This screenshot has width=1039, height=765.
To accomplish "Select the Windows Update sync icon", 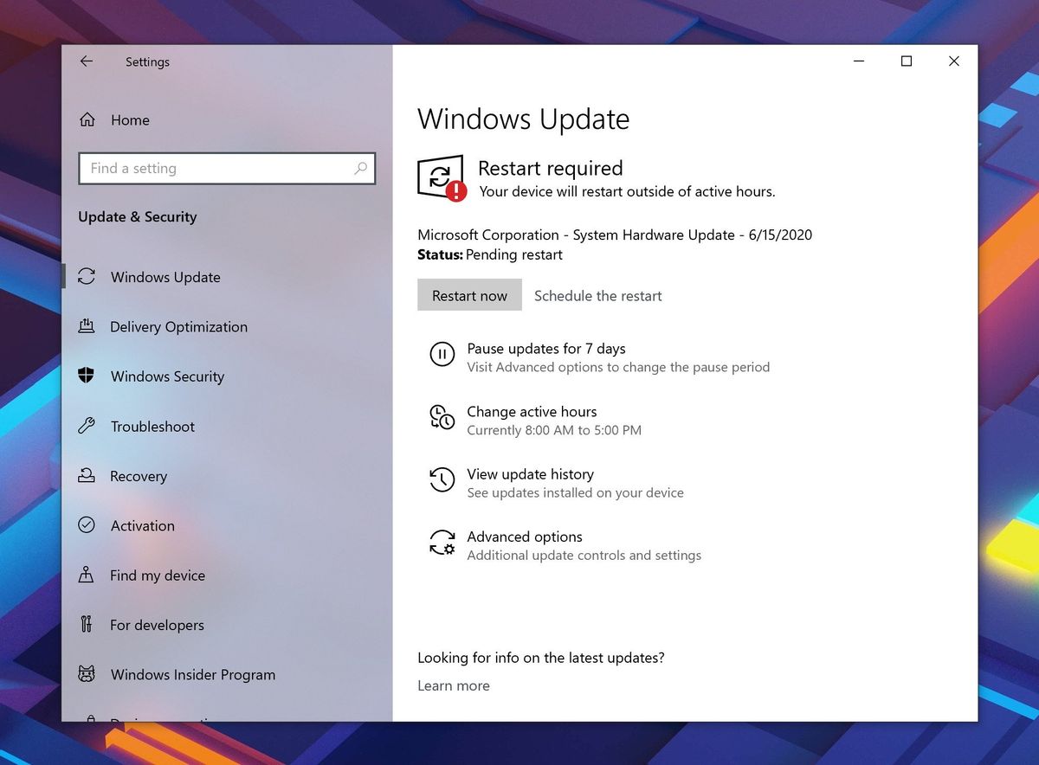I will click(87, 276).
